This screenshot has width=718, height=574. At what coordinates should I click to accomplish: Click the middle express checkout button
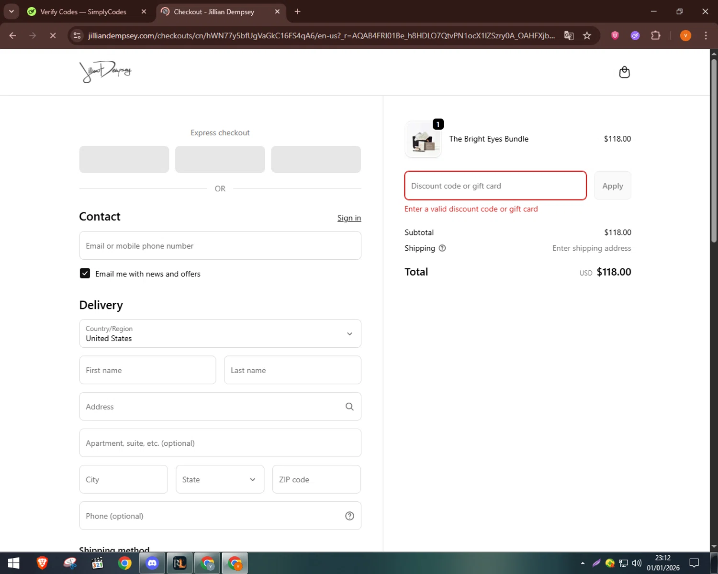220,159
